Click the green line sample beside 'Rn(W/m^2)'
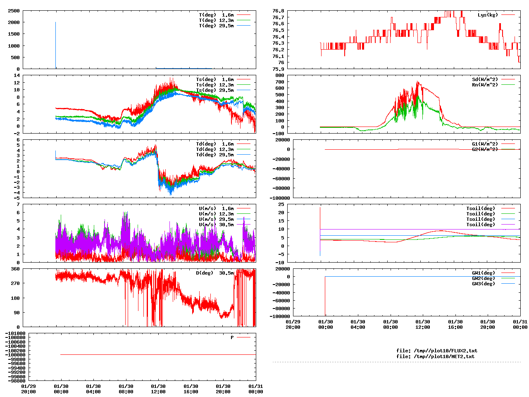This screenshot has width=529, height=397. (x=508, y=85)
